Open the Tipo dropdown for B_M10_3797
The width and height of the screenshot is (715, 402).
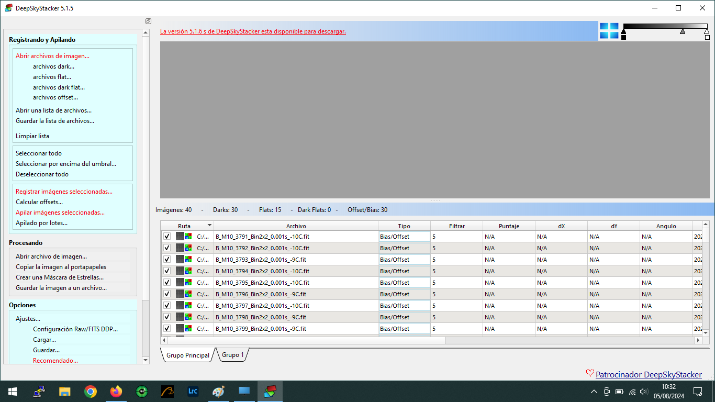coord(404,306)
